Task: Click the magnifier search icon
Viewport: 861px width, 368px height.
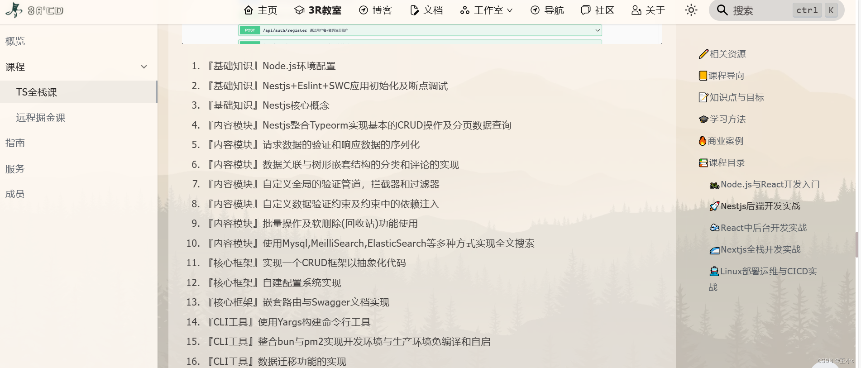Action: [x=722, y=10]
